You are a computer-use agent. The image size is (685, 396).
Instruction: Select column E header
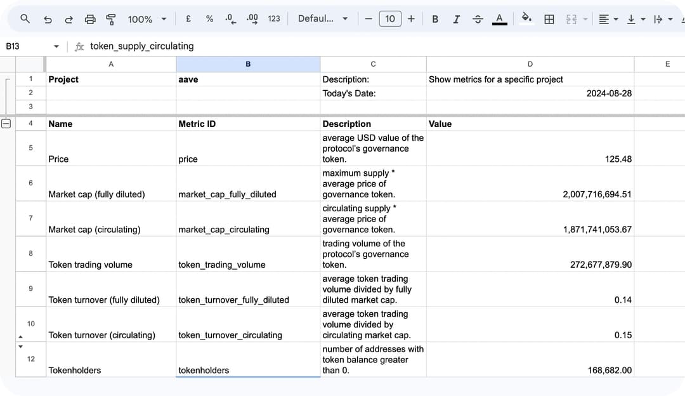[659, 64]
